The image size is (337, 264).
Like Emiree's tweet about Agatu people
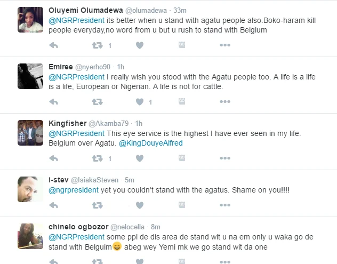[140, 102]
